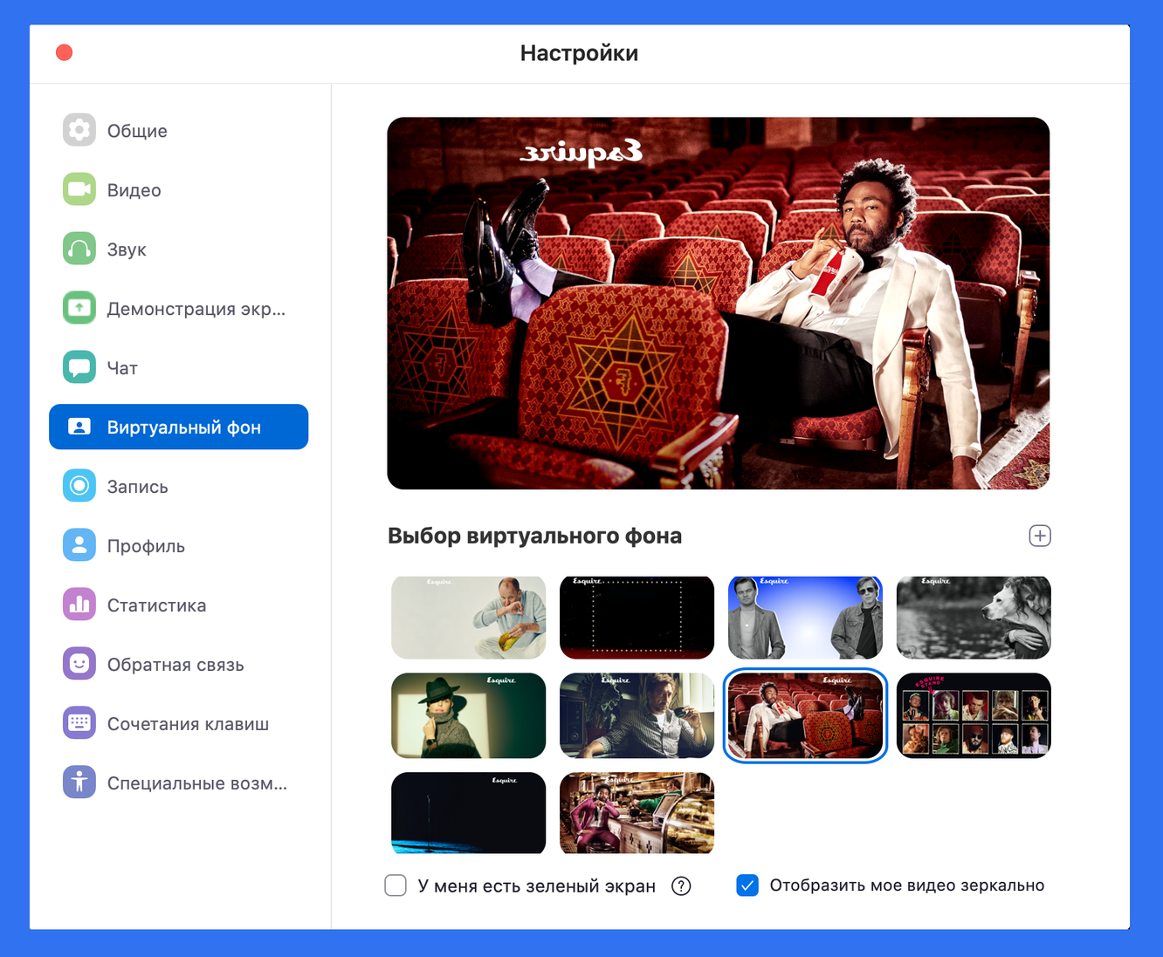Viewport: 1163px width, 957px height.
Task: Click the Виртуальный фон text label
Action: 184,427
